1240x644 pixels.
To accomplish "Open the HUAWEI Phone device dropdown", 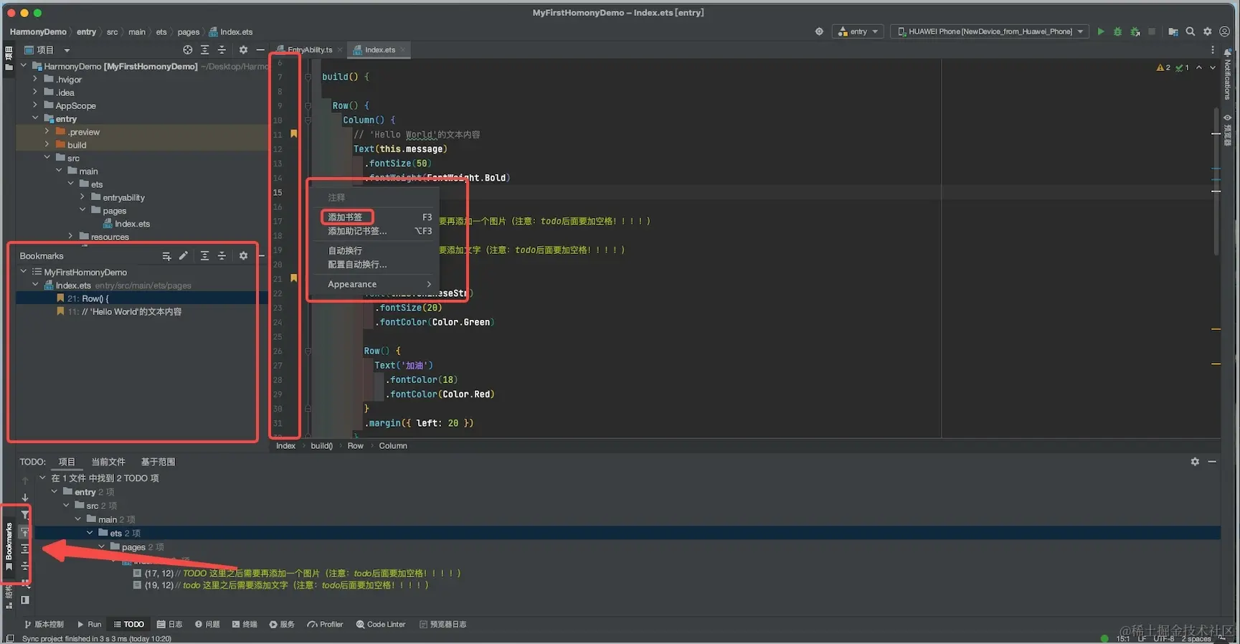I will point(989,32).
